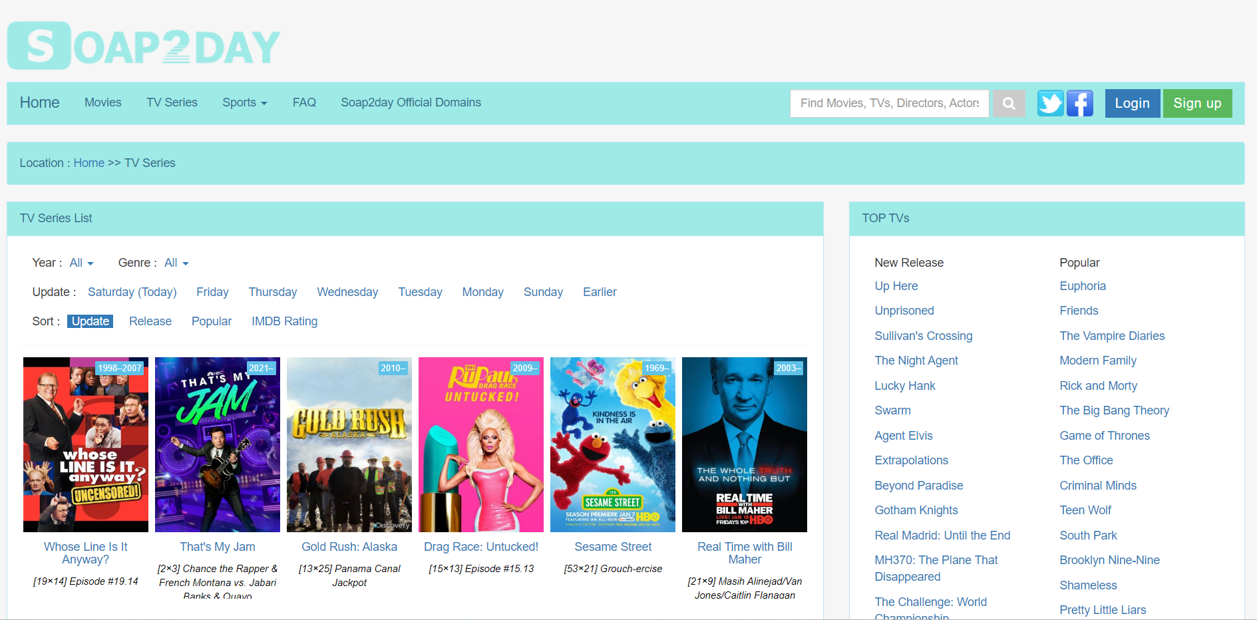Open Criminal Minds link
Screen dimensions: 1257x620
pyautogui.click(x=1098, y=486)
